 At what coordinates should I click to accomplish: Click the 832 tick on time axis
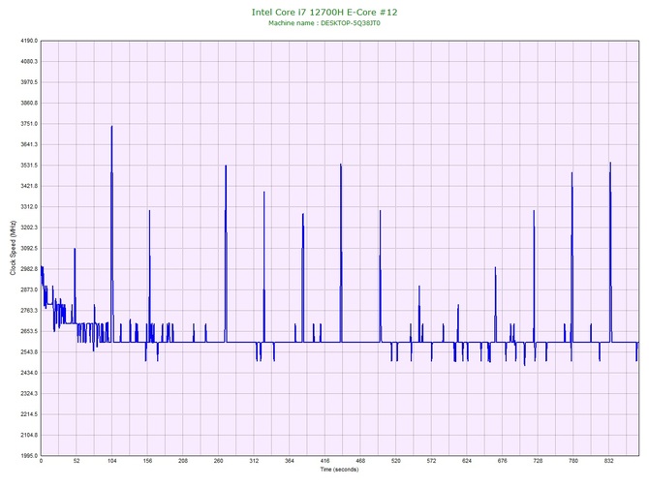(609, 461)
